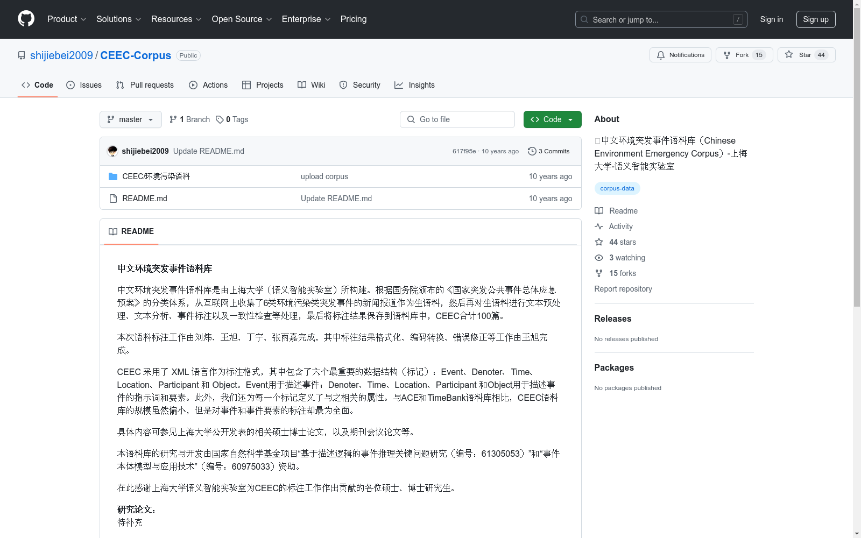Open the CEEC/环境污染语料 folder
This screenshot has height=538, width=861.
click(156, 176)
